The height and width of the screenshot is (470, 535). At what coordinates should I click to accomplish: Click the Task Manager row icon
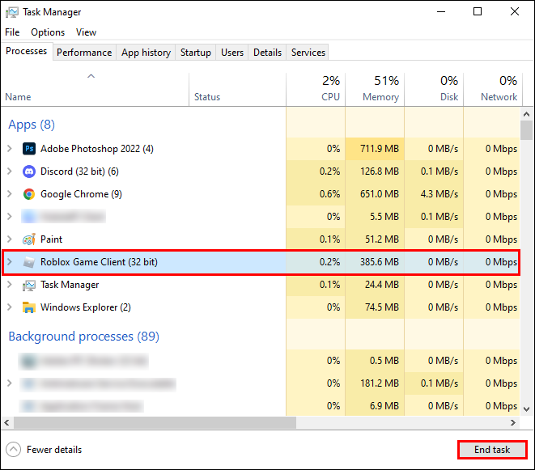coord(29,285)
